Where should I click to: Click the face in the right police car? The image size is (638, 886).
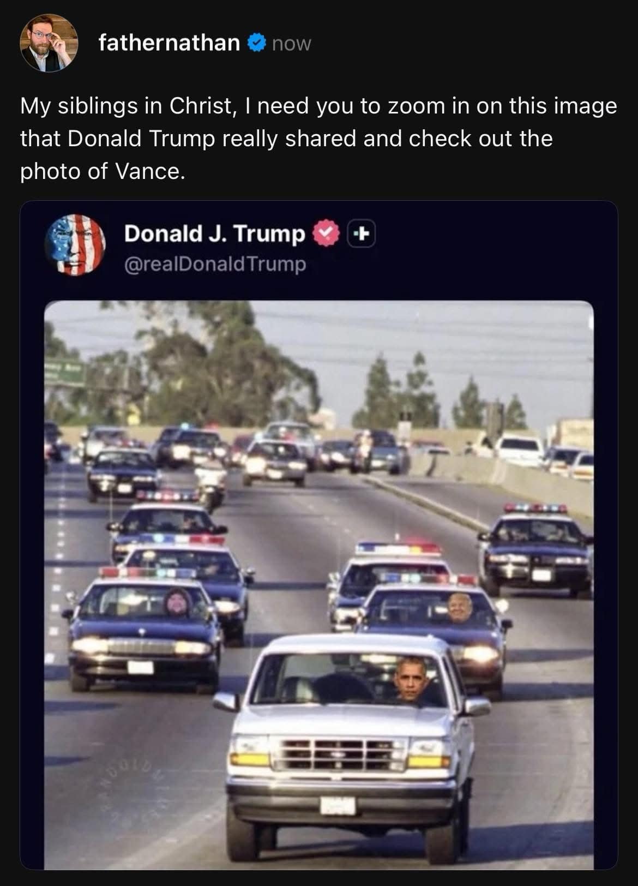(459, 607)
